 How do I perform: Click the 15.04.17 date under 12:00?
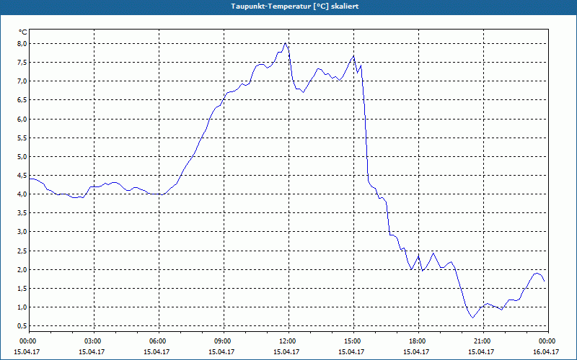(x=286, y=351)
